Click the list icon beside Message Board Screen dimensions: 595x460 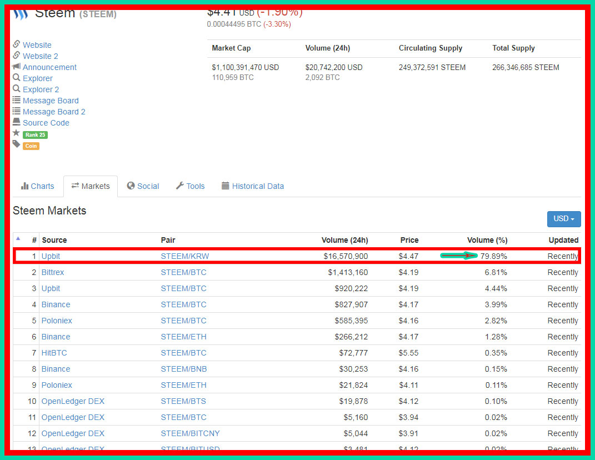16,100
